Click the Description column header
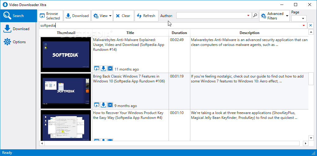The width and height of the screenshot is (317, 156). point(249,33)
